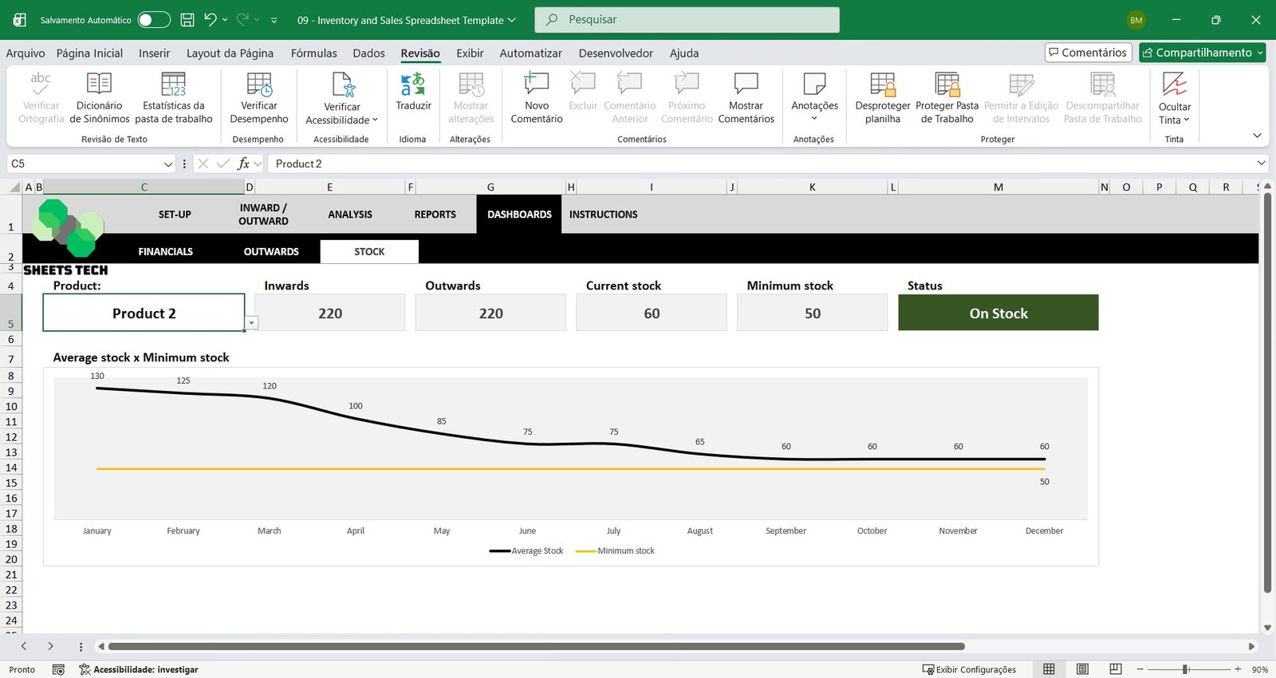This screenshot has height=678, width=1276.
Task: Click the Verificar Acessibilidade icon
Action: click(x=342, y=84)
